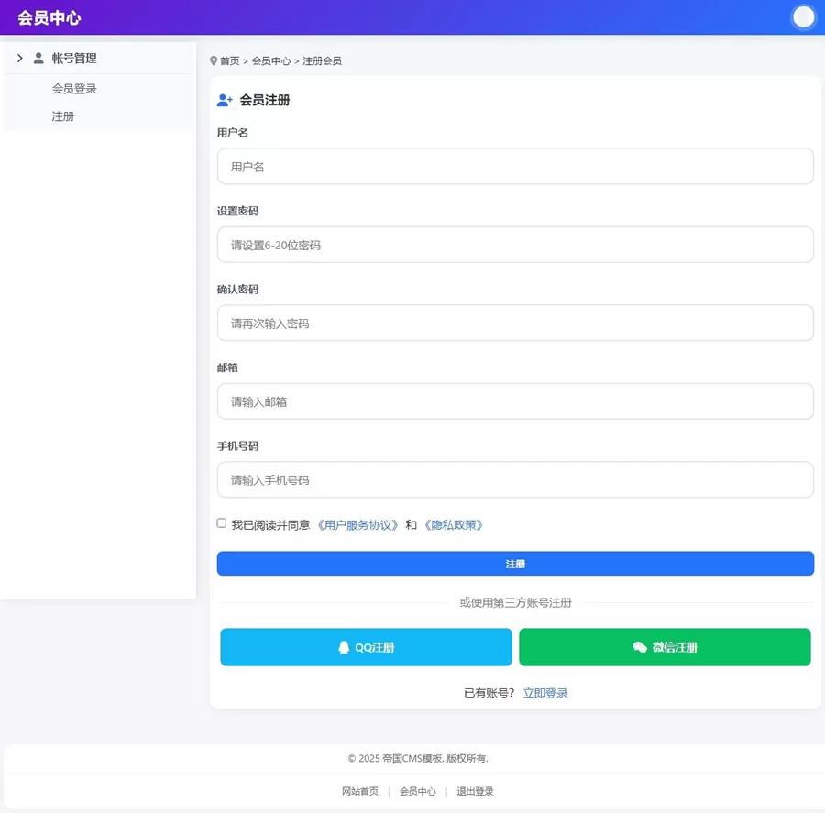Image resolution: width=825 pixels, height=813 pixels.
Task: Open the 《用户服务协议》 link
Action: [357, 525]
